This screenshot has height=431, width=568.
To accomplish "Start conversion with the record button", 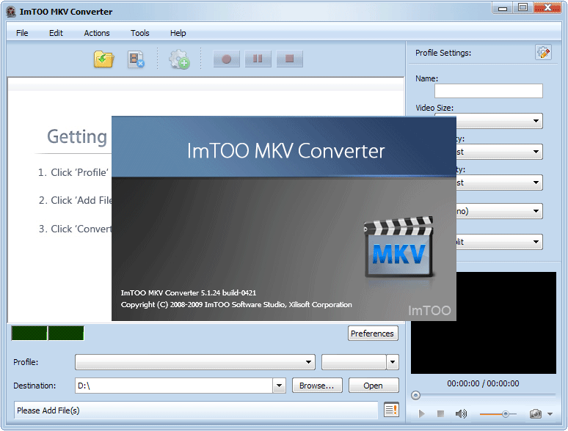I will (227, 59).
